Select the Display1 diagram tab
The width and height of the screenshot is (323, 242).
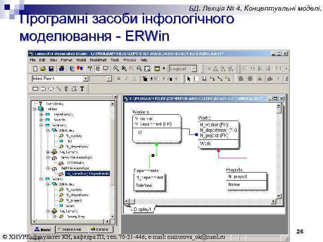coord(143,209)
